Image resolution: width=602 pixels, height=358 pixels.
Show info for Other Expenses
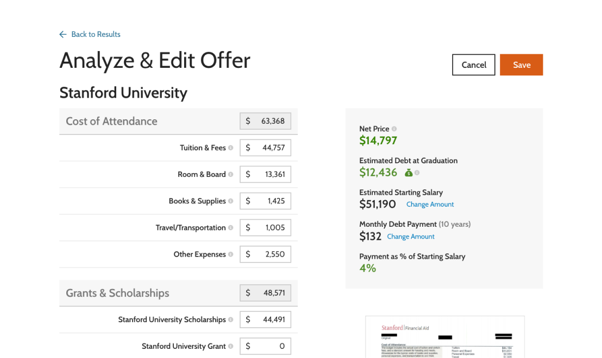click(231, 254)
